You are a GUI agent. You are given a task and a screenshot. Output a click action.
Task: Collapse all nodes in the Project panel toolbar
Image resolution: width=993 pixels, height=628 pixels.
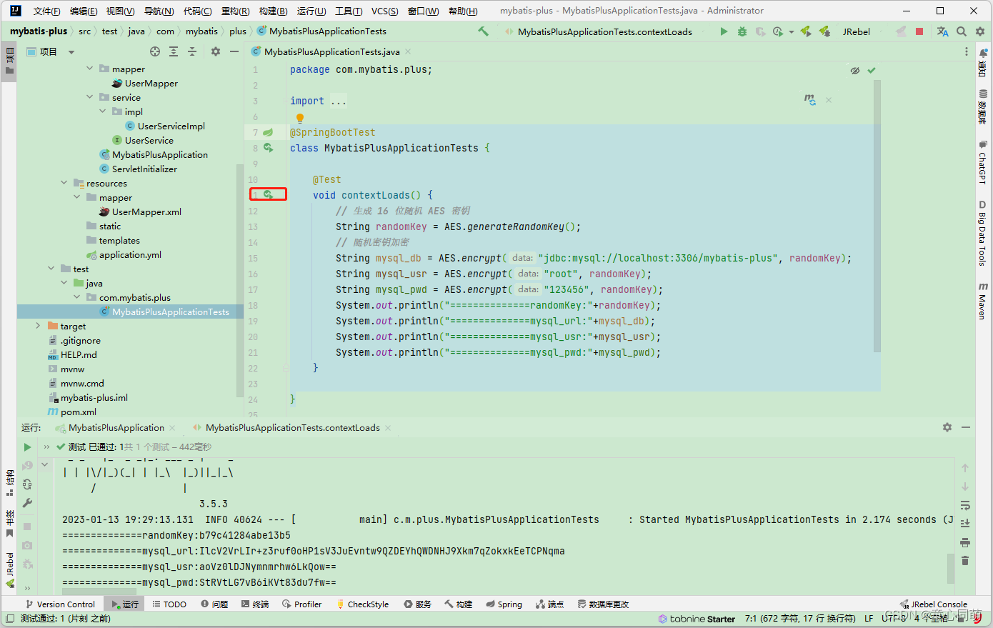point(191,51)
